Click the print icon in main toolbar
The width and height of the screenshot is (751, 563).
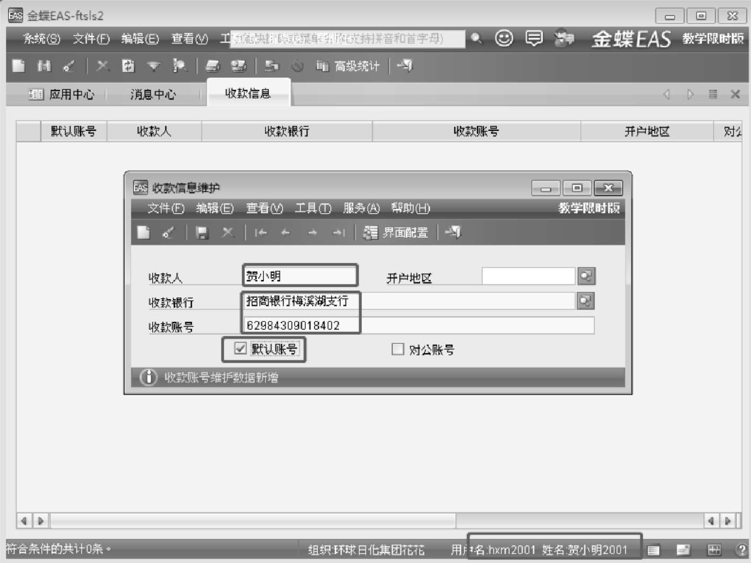click(213, 66)
